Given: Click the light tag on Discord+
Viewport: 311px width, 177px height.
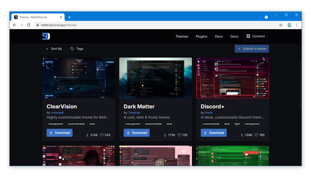Looking at the screenshot, I should point(237,124).
